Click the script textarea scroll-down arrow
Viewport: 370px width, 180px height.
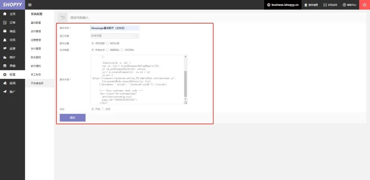click(185, 99)
